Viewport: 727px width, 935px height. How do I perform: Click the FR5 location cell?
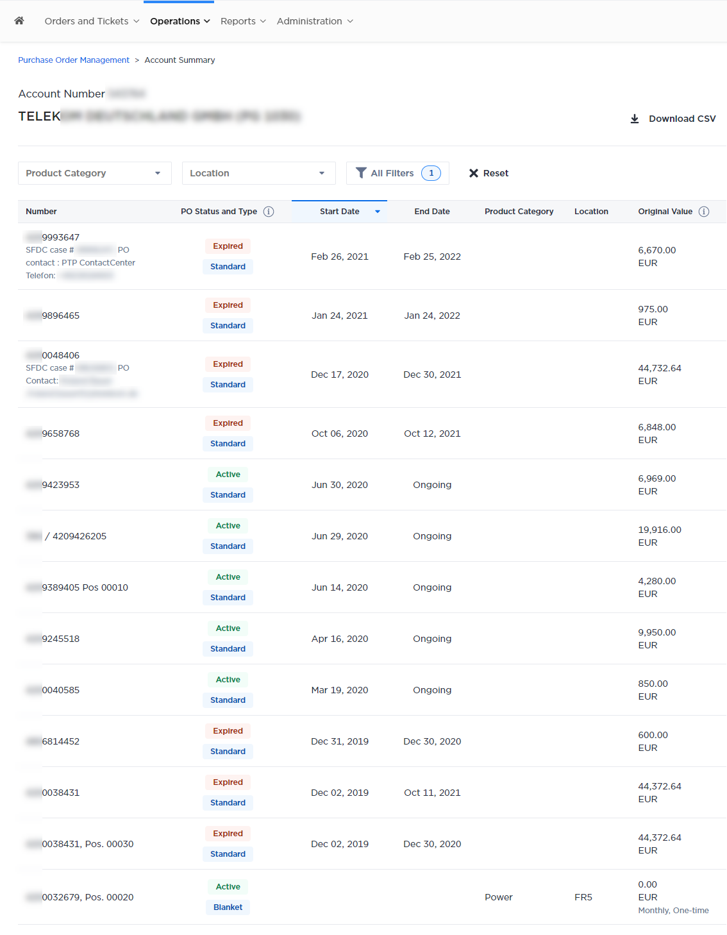click(583, 897)
